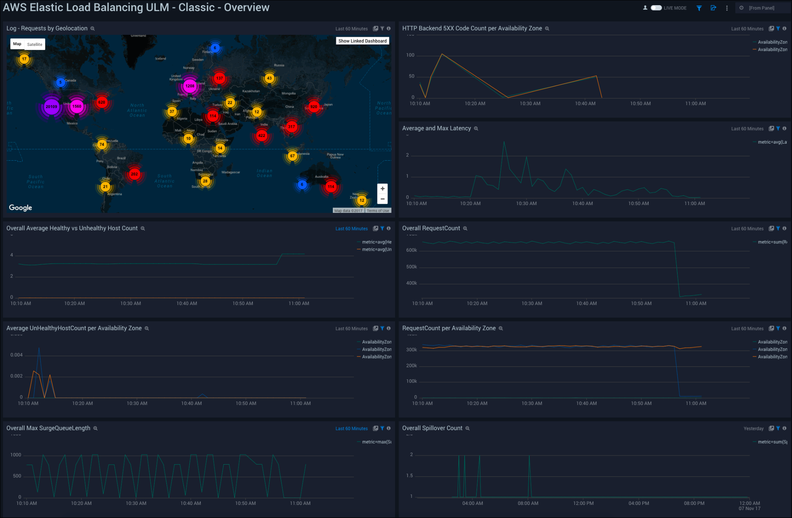Open the three-dot more options menu

click(727, 8)
